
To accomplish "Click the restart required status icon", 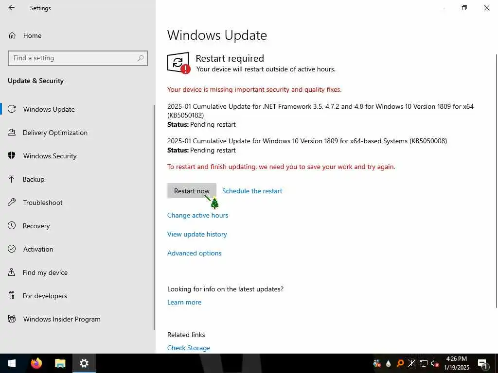I will [178, 63].
